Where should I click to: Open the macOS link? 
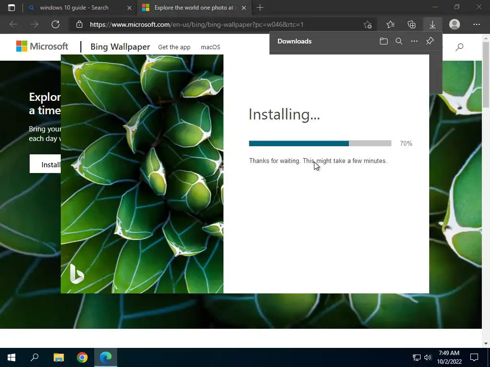pos(211,47)
